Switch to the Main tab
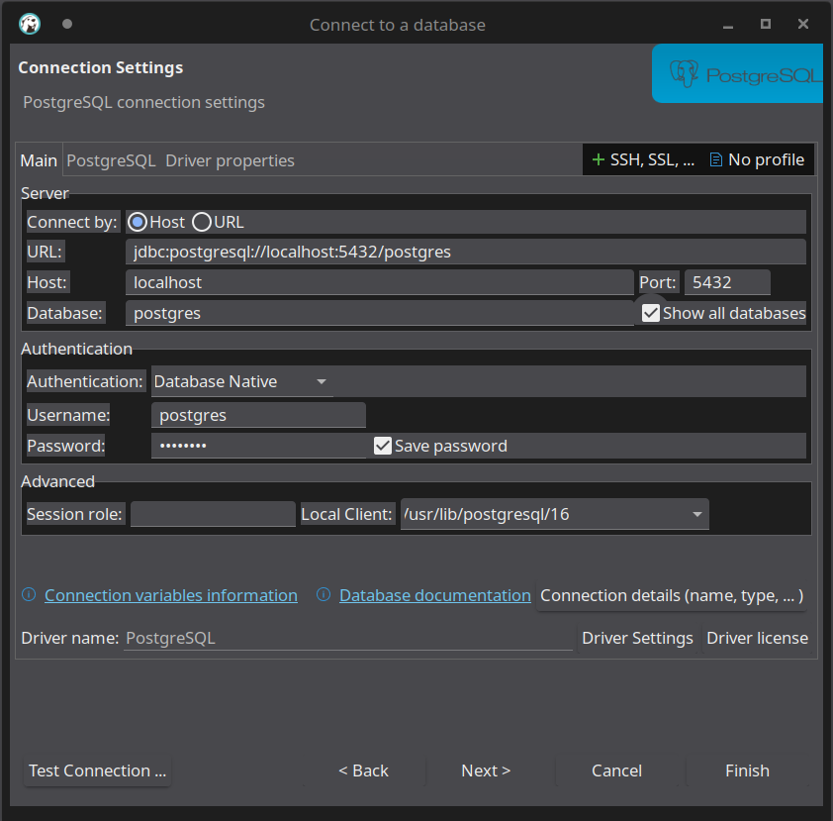This screenshot has height=821, width=833. tap(39, 160)
